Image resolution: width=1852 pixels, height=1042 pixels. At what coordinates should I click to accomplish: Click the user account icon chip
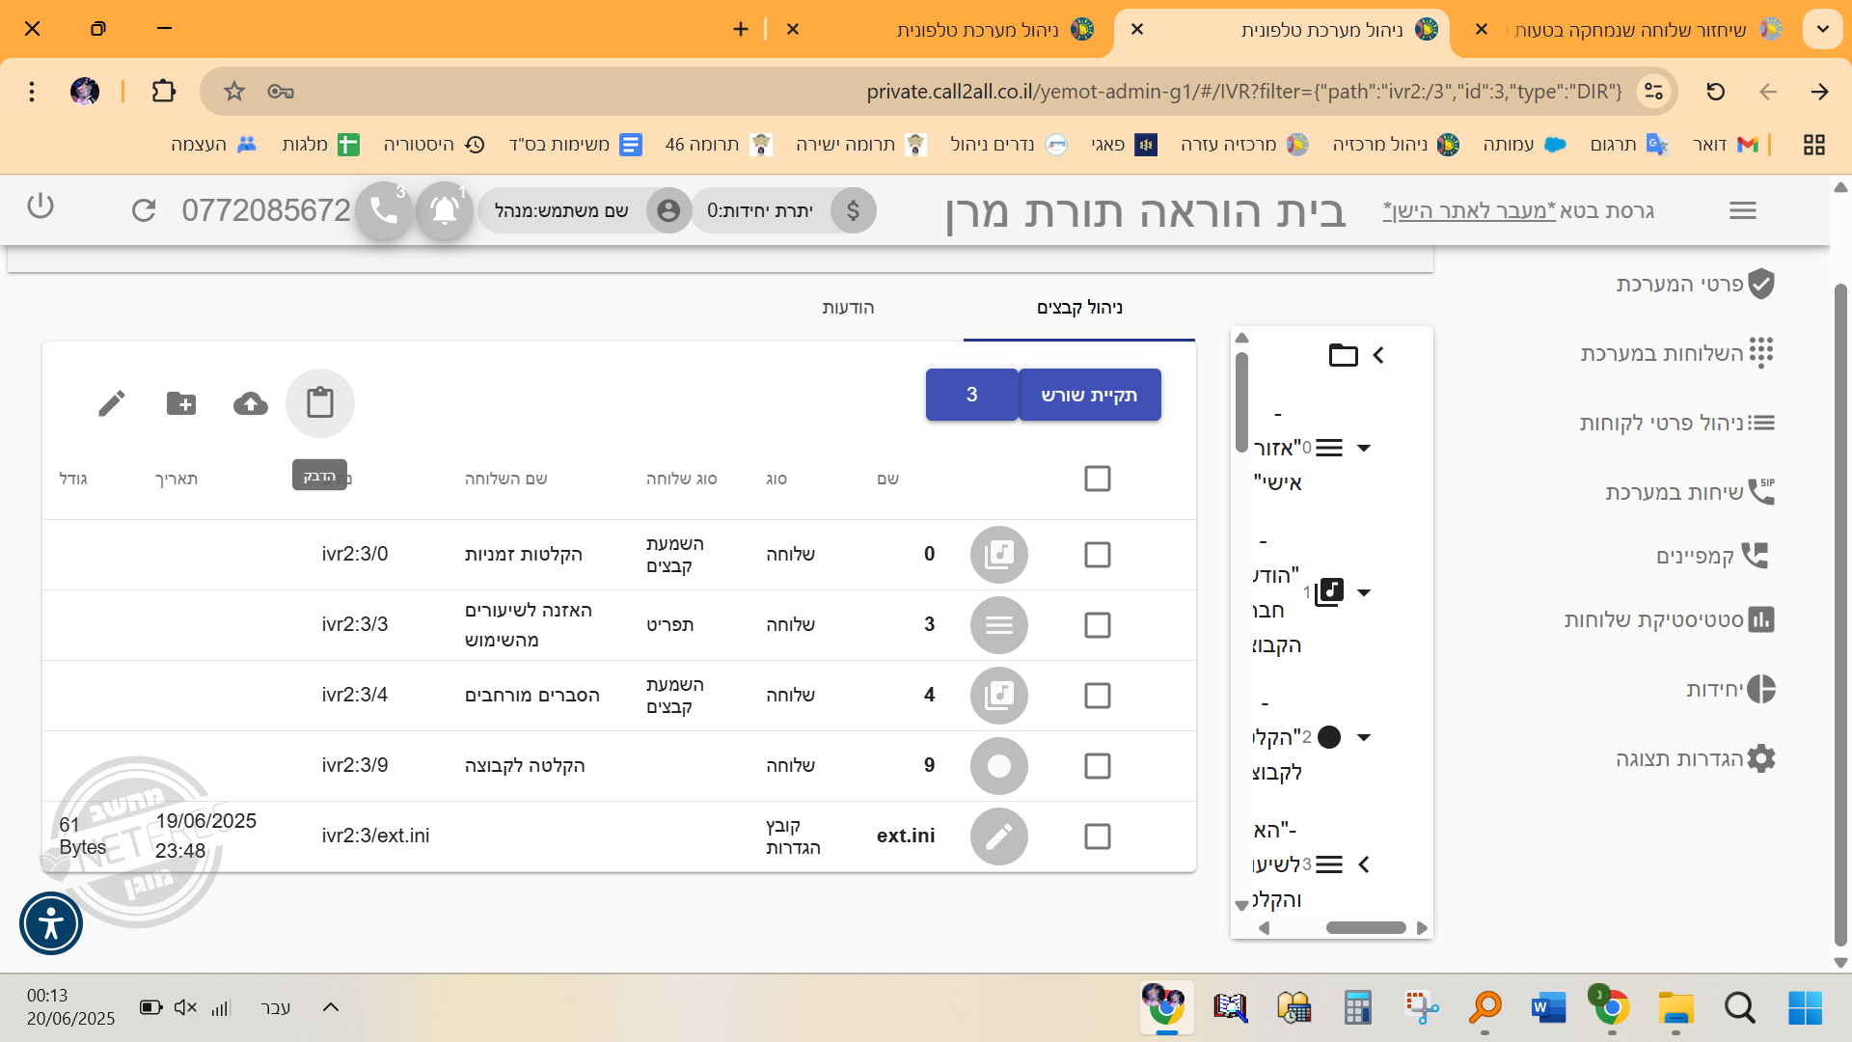pos(668,210)
